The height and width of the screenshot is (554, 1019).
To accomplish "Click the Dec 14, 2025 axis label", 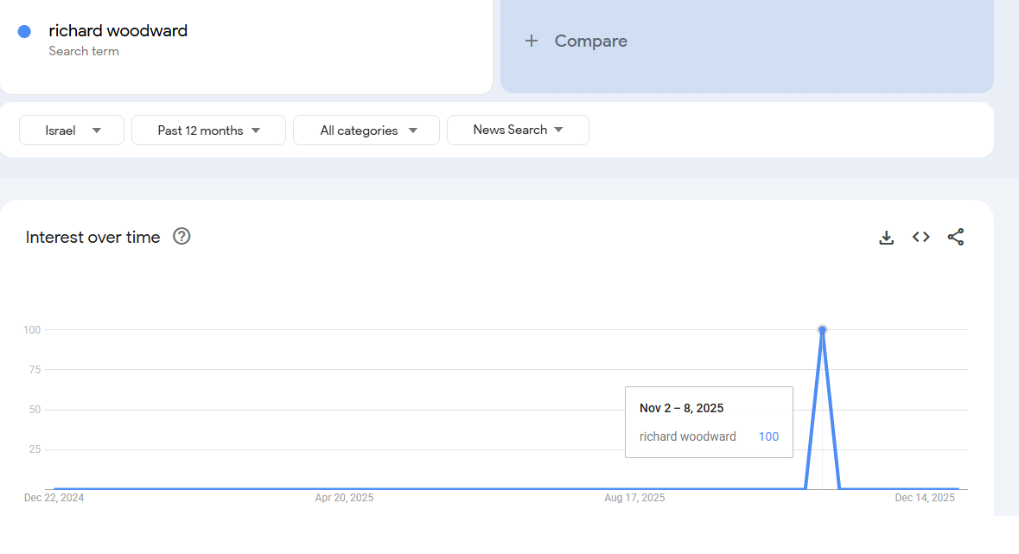I will [x=925, y=498].
